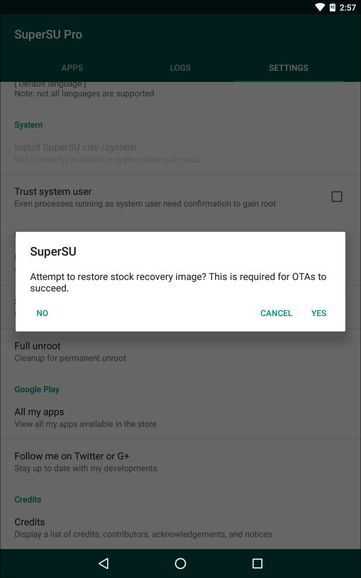Open the Credits list entry

29,522
